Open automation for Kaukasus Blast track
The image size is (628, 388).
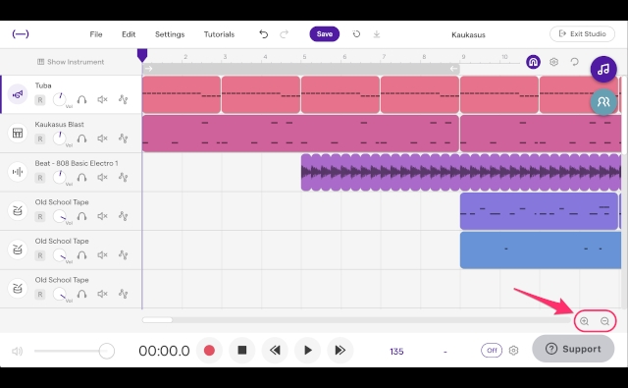(x=124, y=139)
